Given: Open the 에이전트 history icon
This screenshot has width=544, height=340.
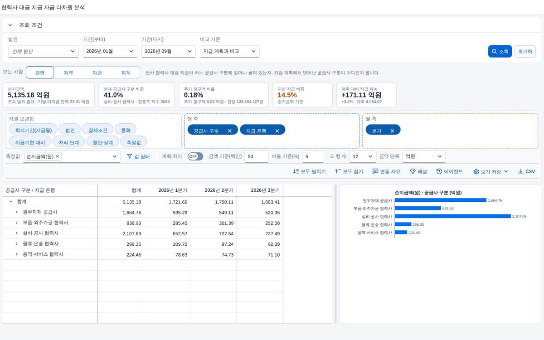Looking at the screenshot, I should (x=439, y=171).
